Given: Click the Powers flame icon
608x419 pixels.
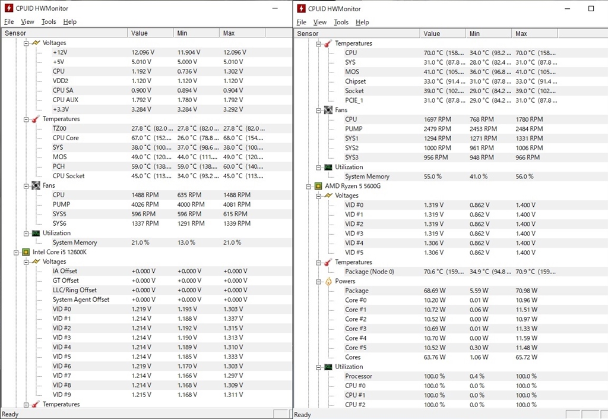Looking at the screenshot, I should [328, 281].
